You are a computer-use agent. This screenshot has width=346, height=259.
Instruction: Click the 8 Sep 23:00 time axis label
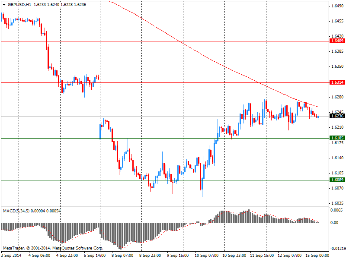coord(150,255)
